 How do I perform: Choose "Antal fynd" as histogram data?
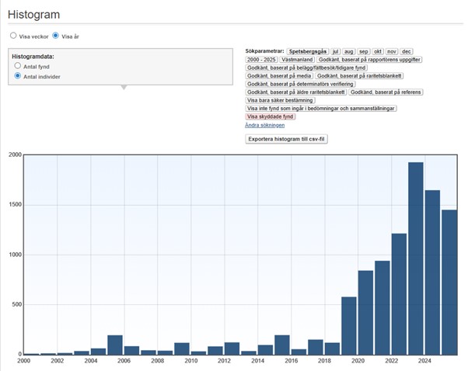pyautogui.click(x=18, y=67)
